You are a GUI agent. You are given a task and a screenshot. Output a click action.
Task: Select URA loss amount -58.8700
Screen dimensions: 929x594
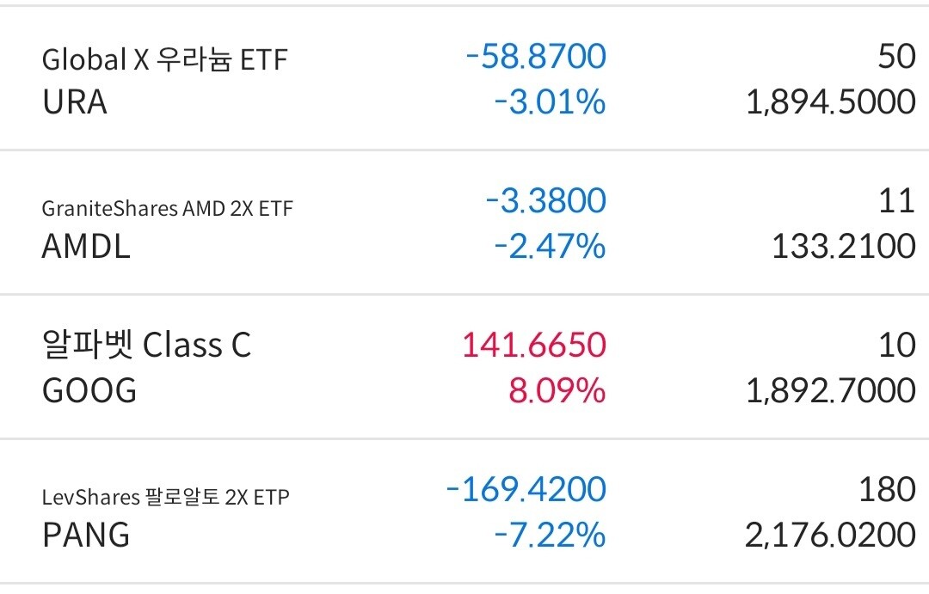(536, 58)
